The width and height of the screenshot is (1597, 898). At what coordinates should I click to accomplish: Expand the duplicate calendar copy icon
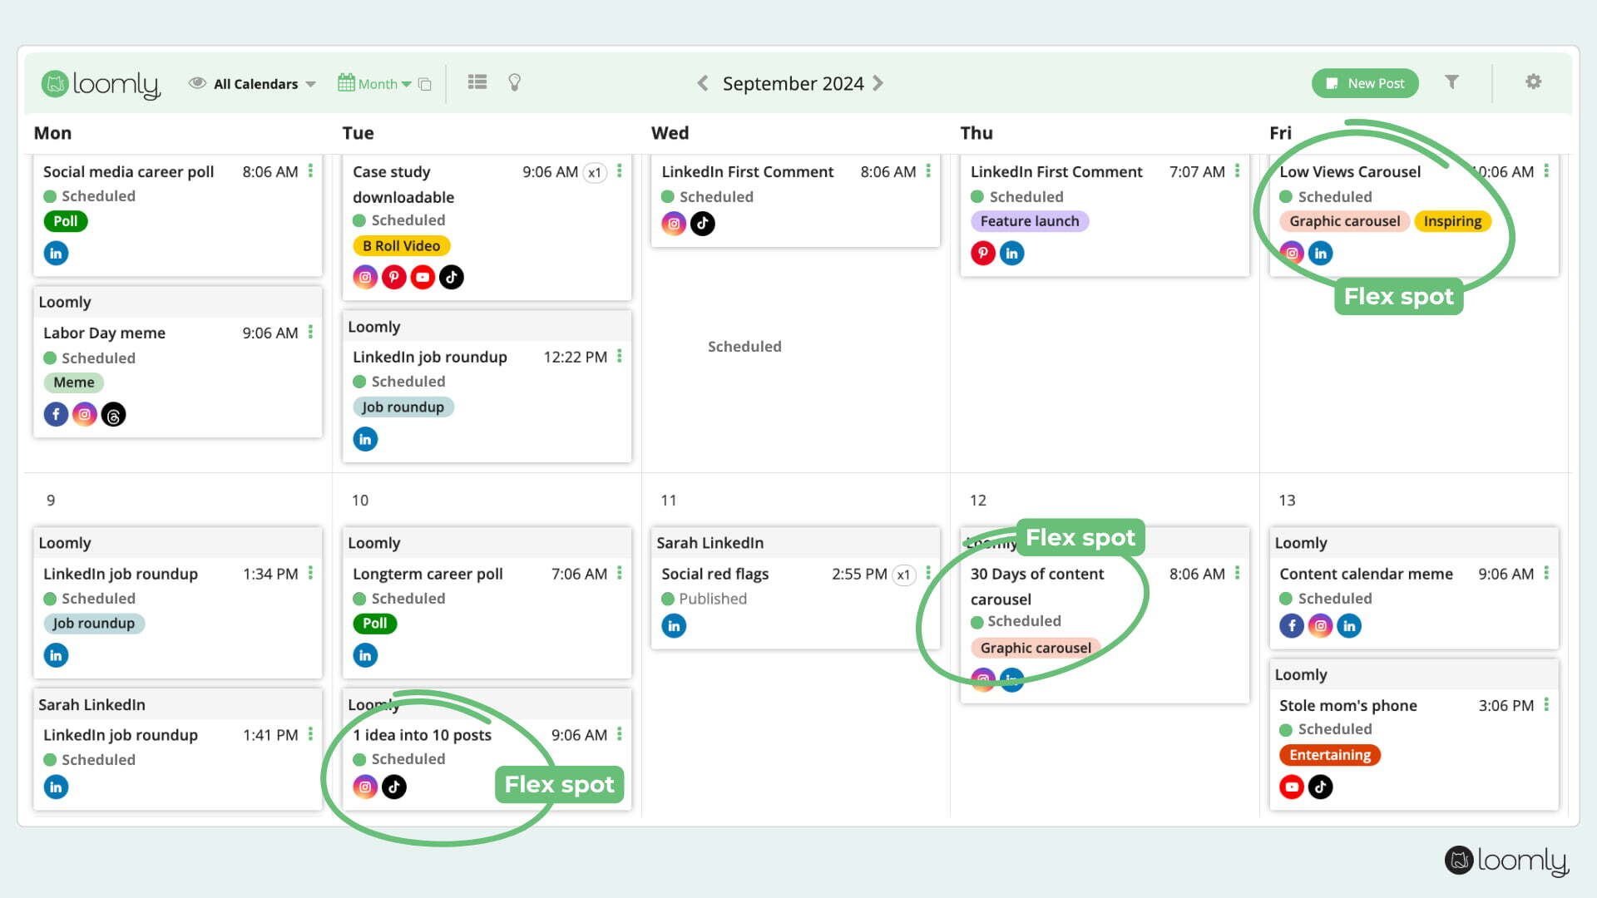(426, 83)
